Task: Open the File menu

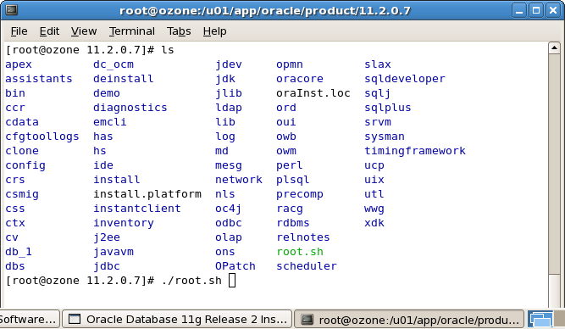Action: tap(19, 31)
